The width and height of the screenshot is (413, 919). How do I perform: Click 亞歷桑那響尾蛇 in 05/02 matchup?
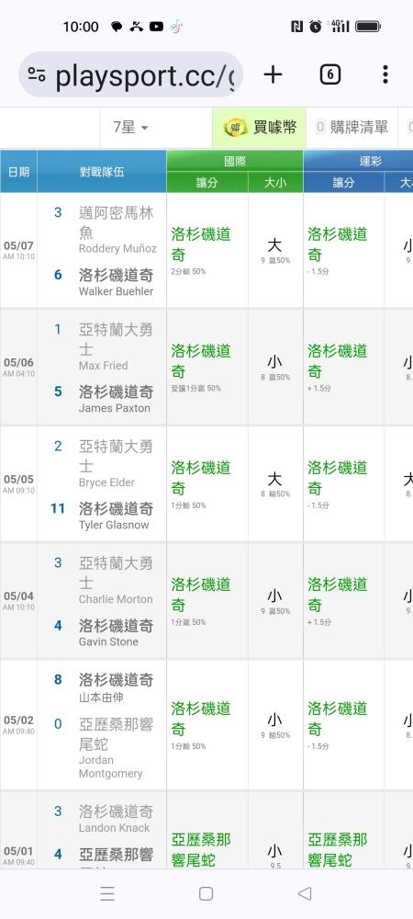[x=116, y=734]
